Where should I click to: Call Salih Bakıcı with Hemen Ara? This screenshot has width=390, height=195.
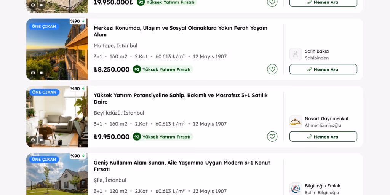click(x=323, y=69)
